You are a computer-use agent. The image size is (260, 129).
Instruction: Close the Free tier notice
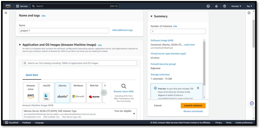point(198,88)
